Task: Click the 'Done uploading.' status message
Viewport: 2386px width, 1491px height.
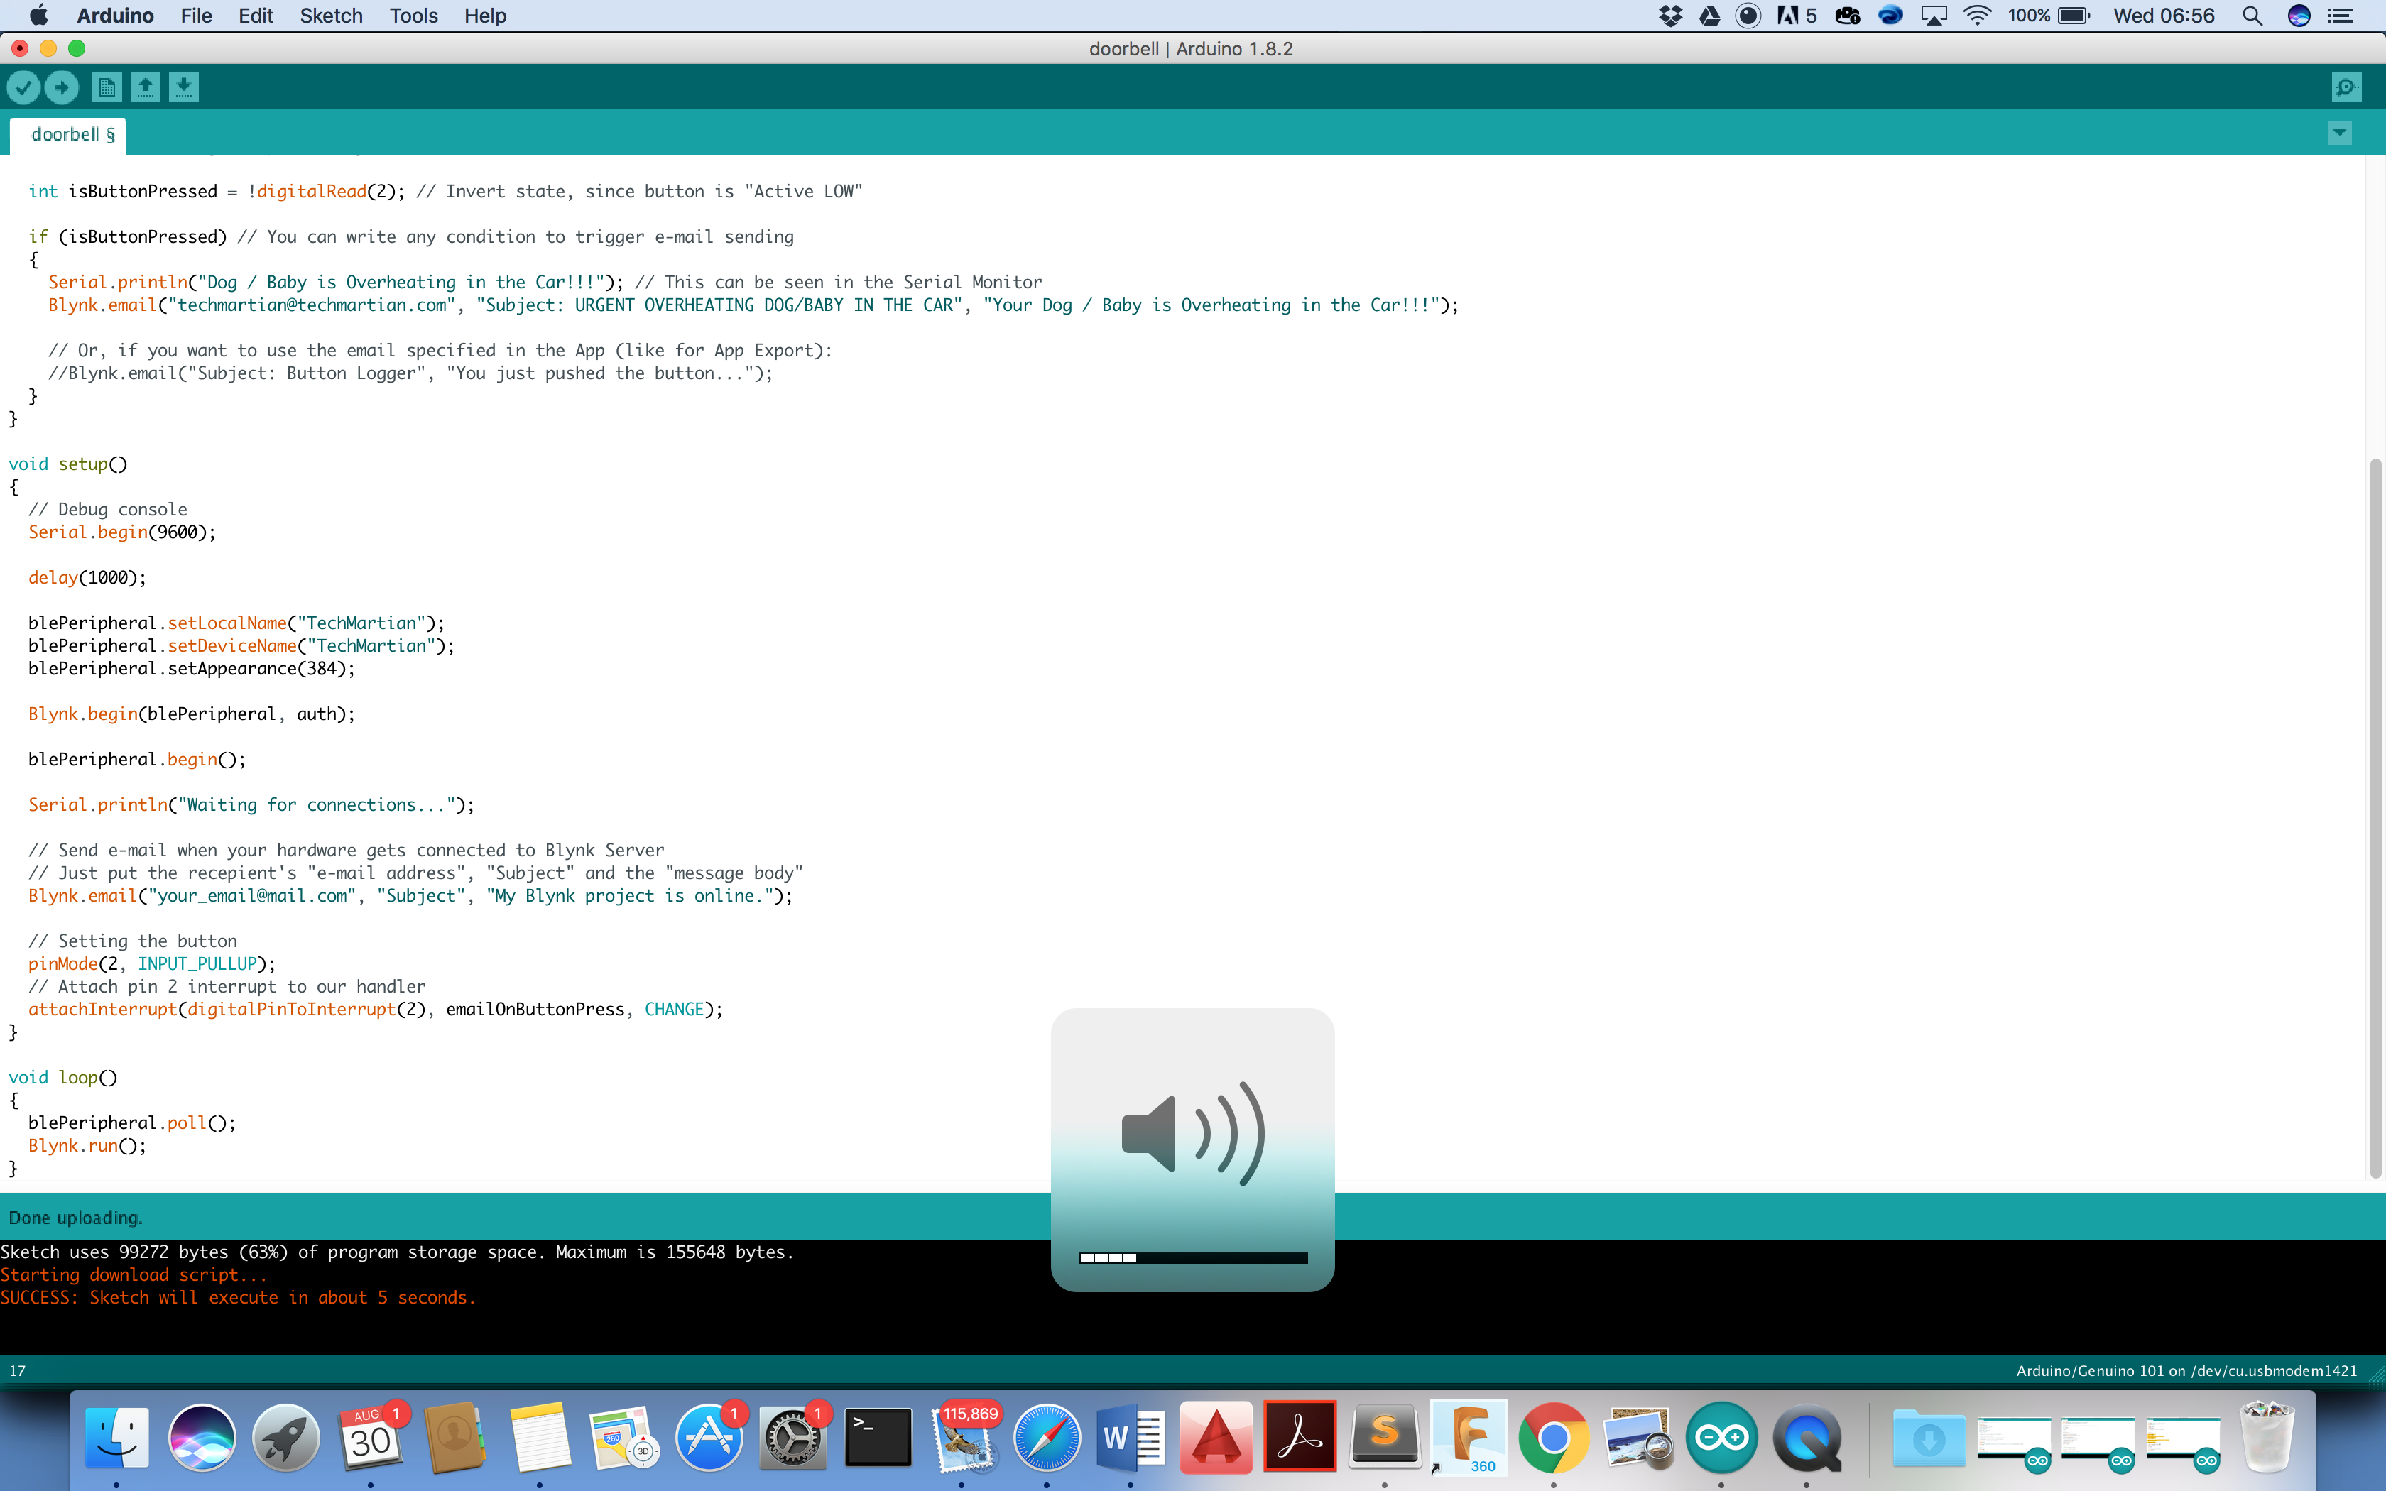Action: click(76, 1218)
